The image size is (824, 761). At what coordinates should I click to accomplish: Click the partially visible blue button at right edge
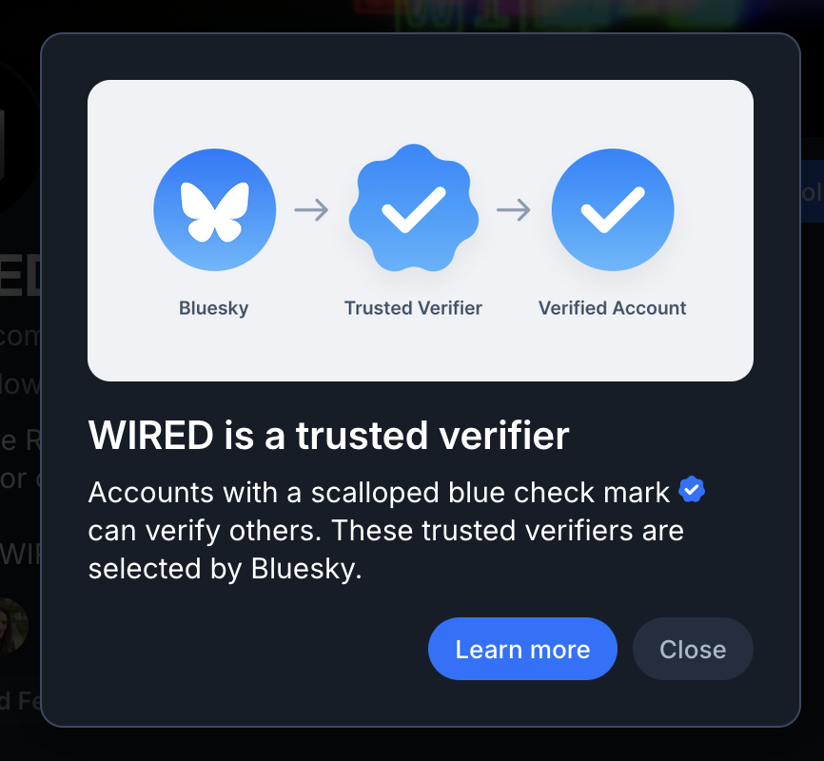point(811,192)
